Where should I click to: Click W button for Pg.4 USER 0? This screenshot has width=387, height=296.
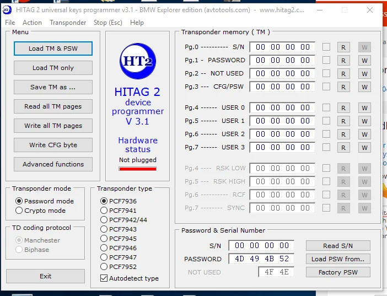364,108
